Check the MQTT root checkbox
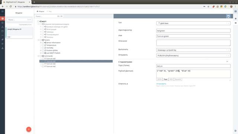238x134 pixels. coord(38,22)
